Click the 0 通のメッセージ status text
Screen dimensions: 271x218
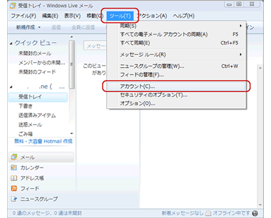(47, 213)
